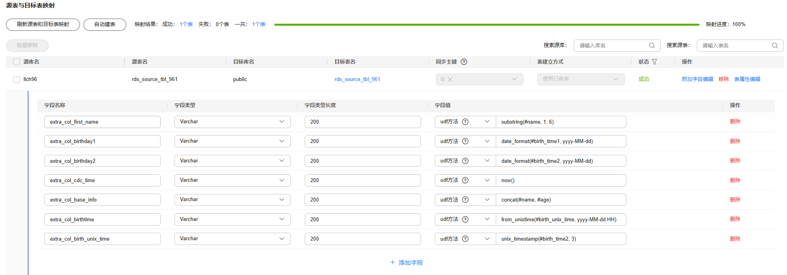Screen dimensions: 787x275
Task: Click the plus icon for 添加字段
Action: 393,262
